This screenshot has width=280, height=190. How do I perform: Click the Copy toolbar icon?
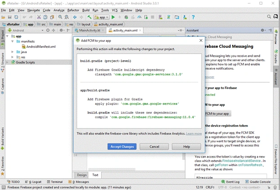[x=45, y=17]
